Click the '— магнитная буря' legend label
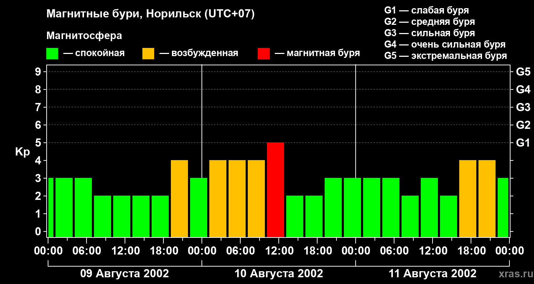The width and height of the screenshot is (534, 284). click(x=318, y=53)
